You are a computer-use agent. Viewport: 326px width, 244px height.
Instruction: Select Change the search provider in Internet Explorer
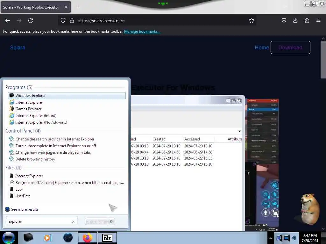click(67, 139)
